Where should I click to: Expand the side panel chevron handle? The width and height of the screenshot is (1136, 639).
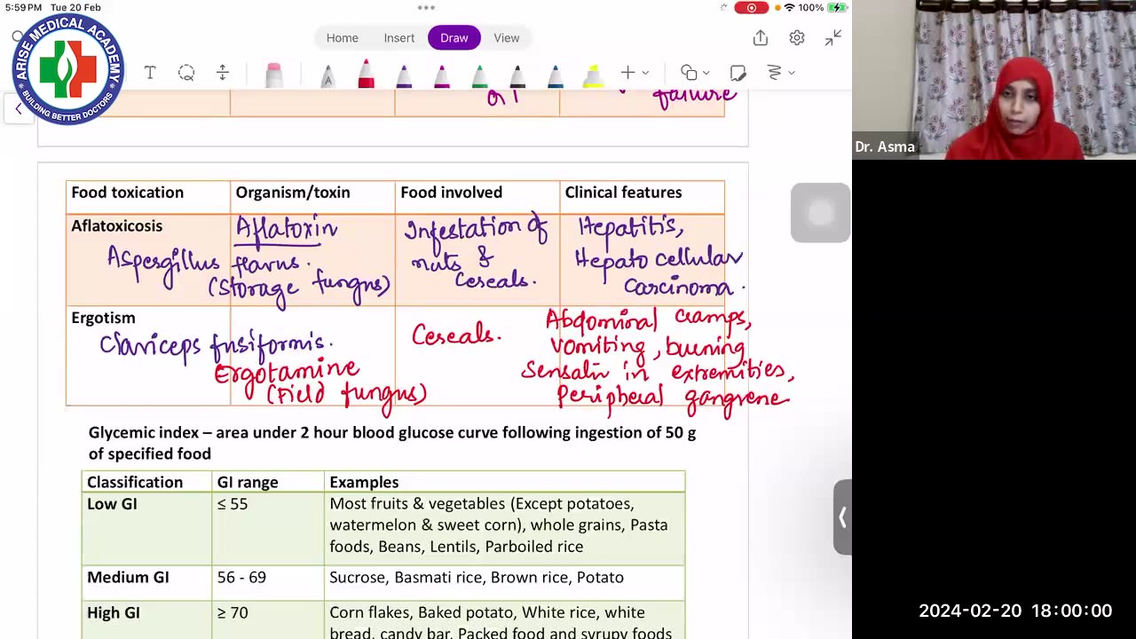842,517
